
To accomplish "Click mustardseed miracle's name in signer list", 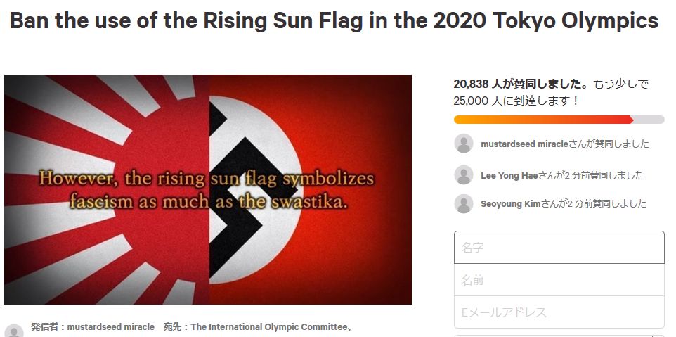I will [x=524, y=144].
